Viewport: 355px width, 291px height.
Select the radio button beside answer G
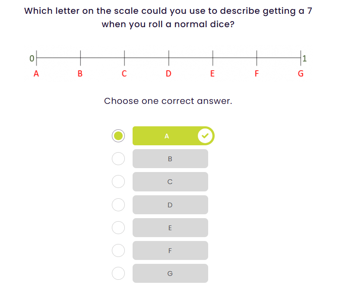(x=118, y=273)
